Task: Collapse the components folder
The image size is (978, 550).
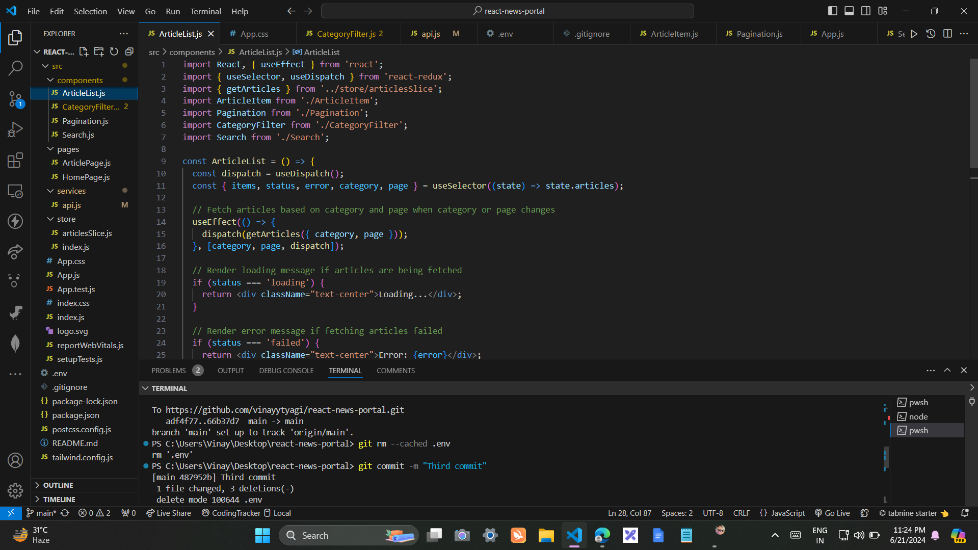Action: pyautogui.click(x=50, y=80)
